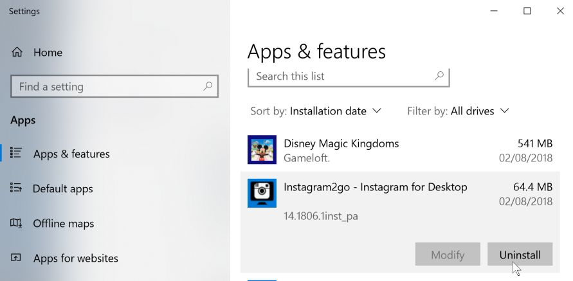Click the Default apps icon
The width and height of the screenshot is (573, 281).
pyautogui.click(x=17, y=188)
